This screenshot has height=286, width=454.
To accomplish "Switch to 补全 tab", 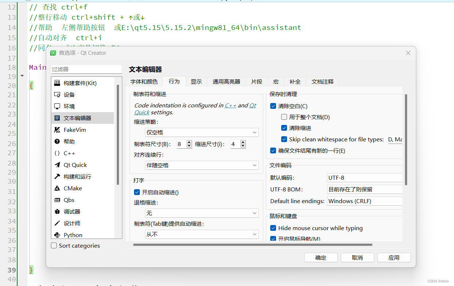I will [295, 81].
